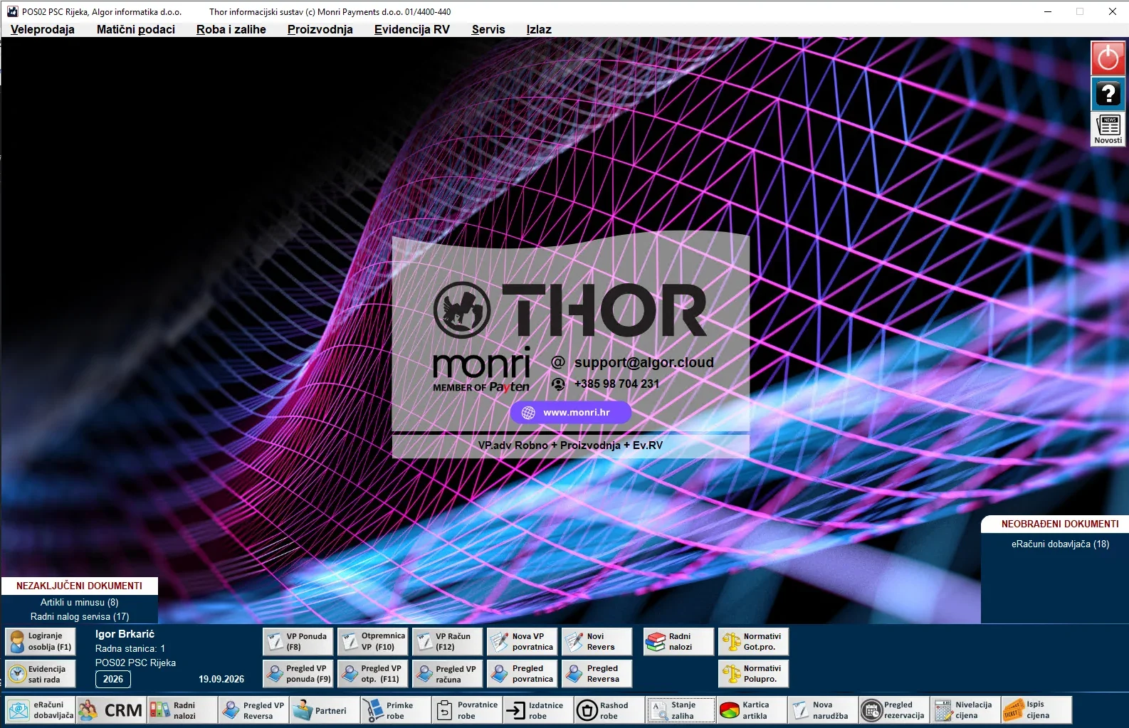Open Radni nalog servisa (17)
Image resolution: width=1129 pixels, height=728 pixels.
80,616
